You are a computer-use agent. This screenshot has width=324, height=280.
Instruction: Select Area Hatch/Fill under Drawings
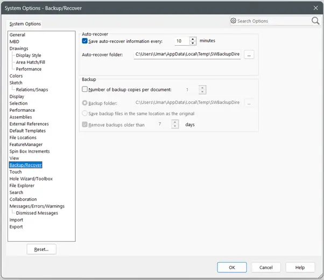click(x=30, y=62)
